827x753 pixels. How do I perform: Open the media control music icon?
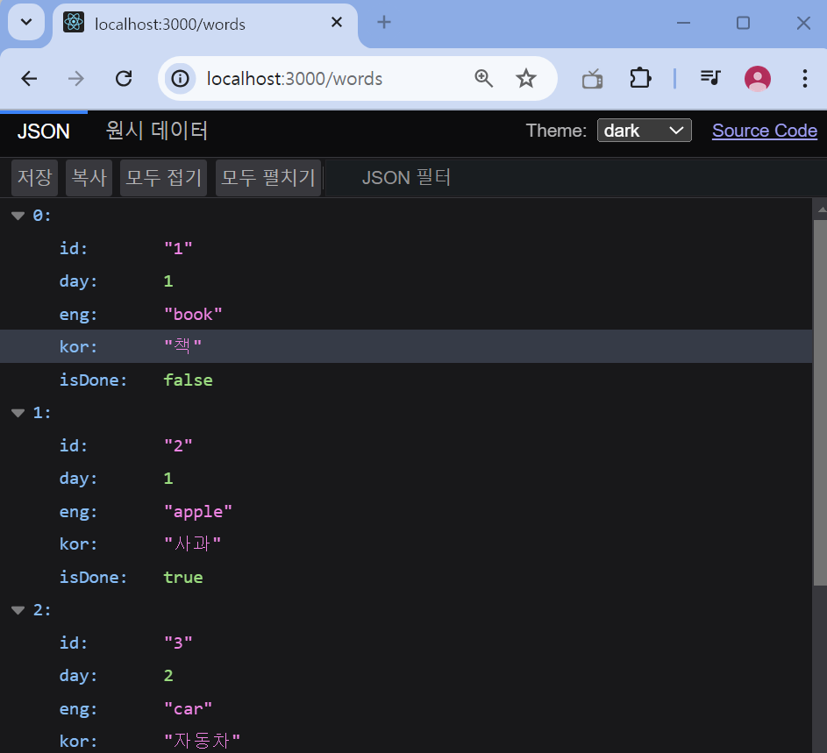point(709,78)
